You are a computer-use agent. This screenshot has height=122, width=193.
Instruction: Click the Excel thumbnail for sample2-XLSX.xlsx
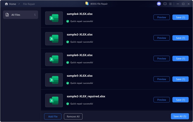[54, 38]
